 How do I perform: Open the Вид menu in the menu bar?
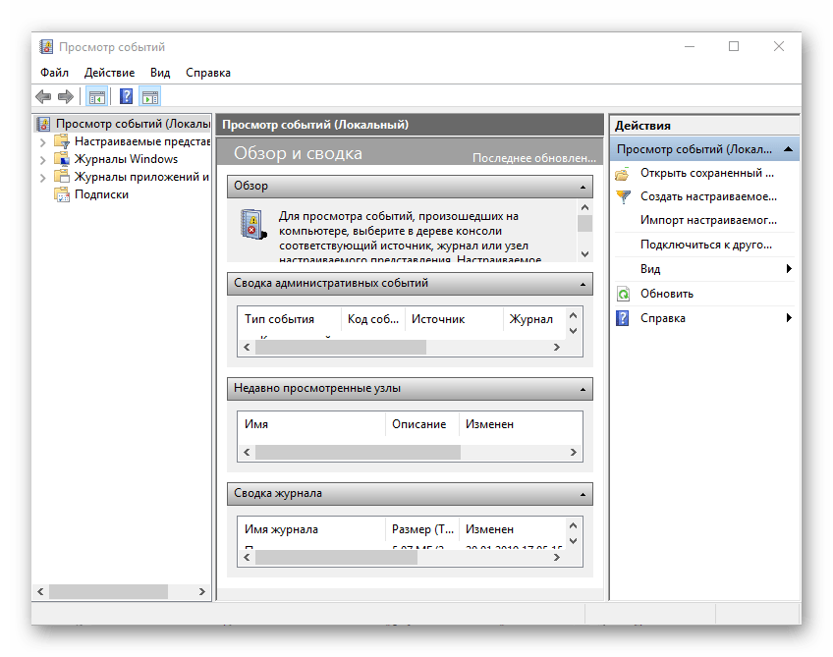point(160,73)
